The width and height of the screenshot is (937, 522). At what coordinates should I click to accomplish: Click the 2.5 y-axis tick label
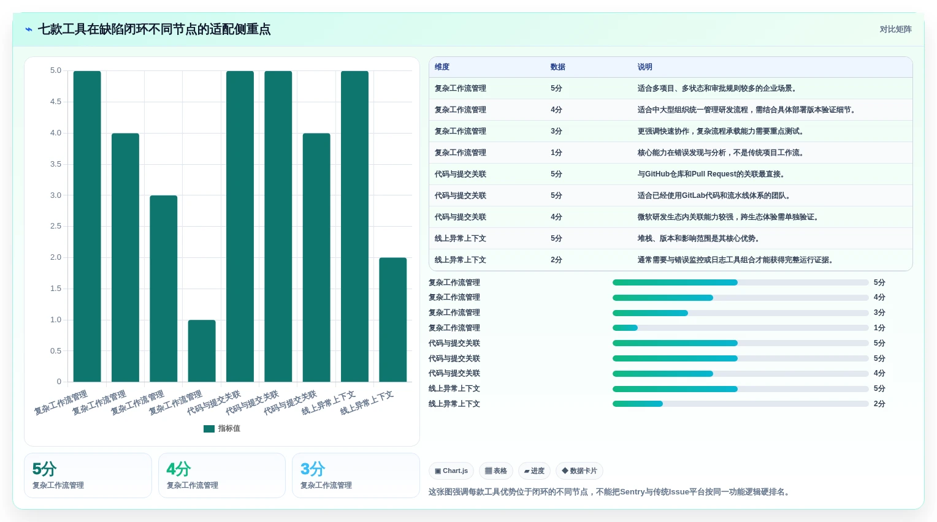[56, 226]
